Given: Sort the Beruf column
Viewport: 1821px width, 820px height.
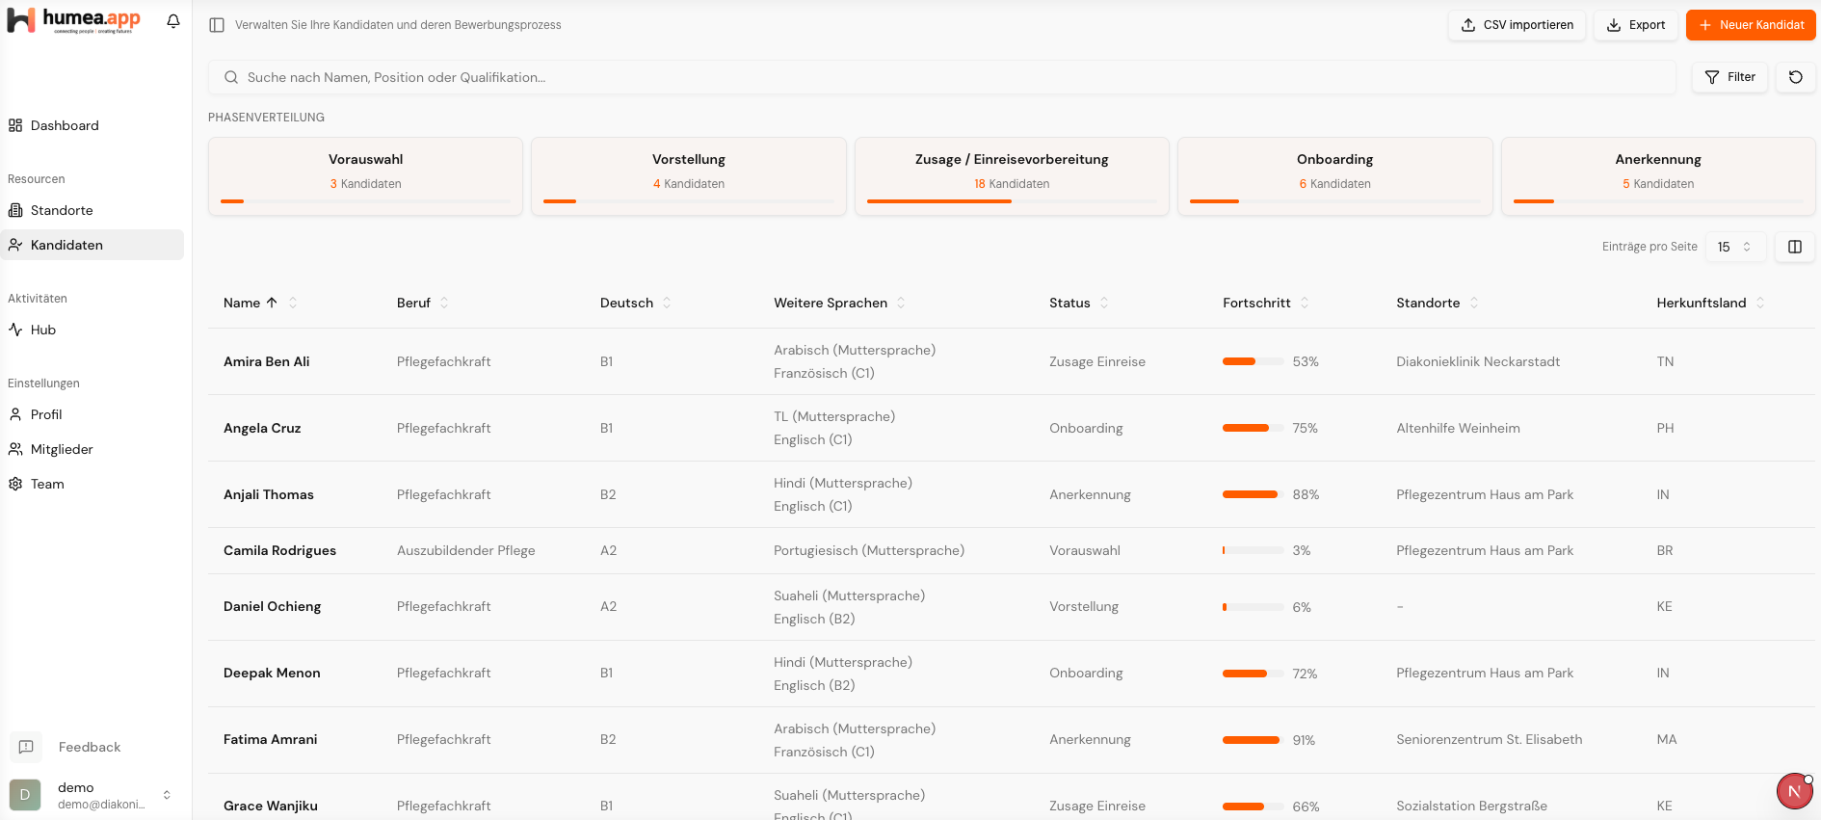Looking at the screenshot, I should [444, 303].
